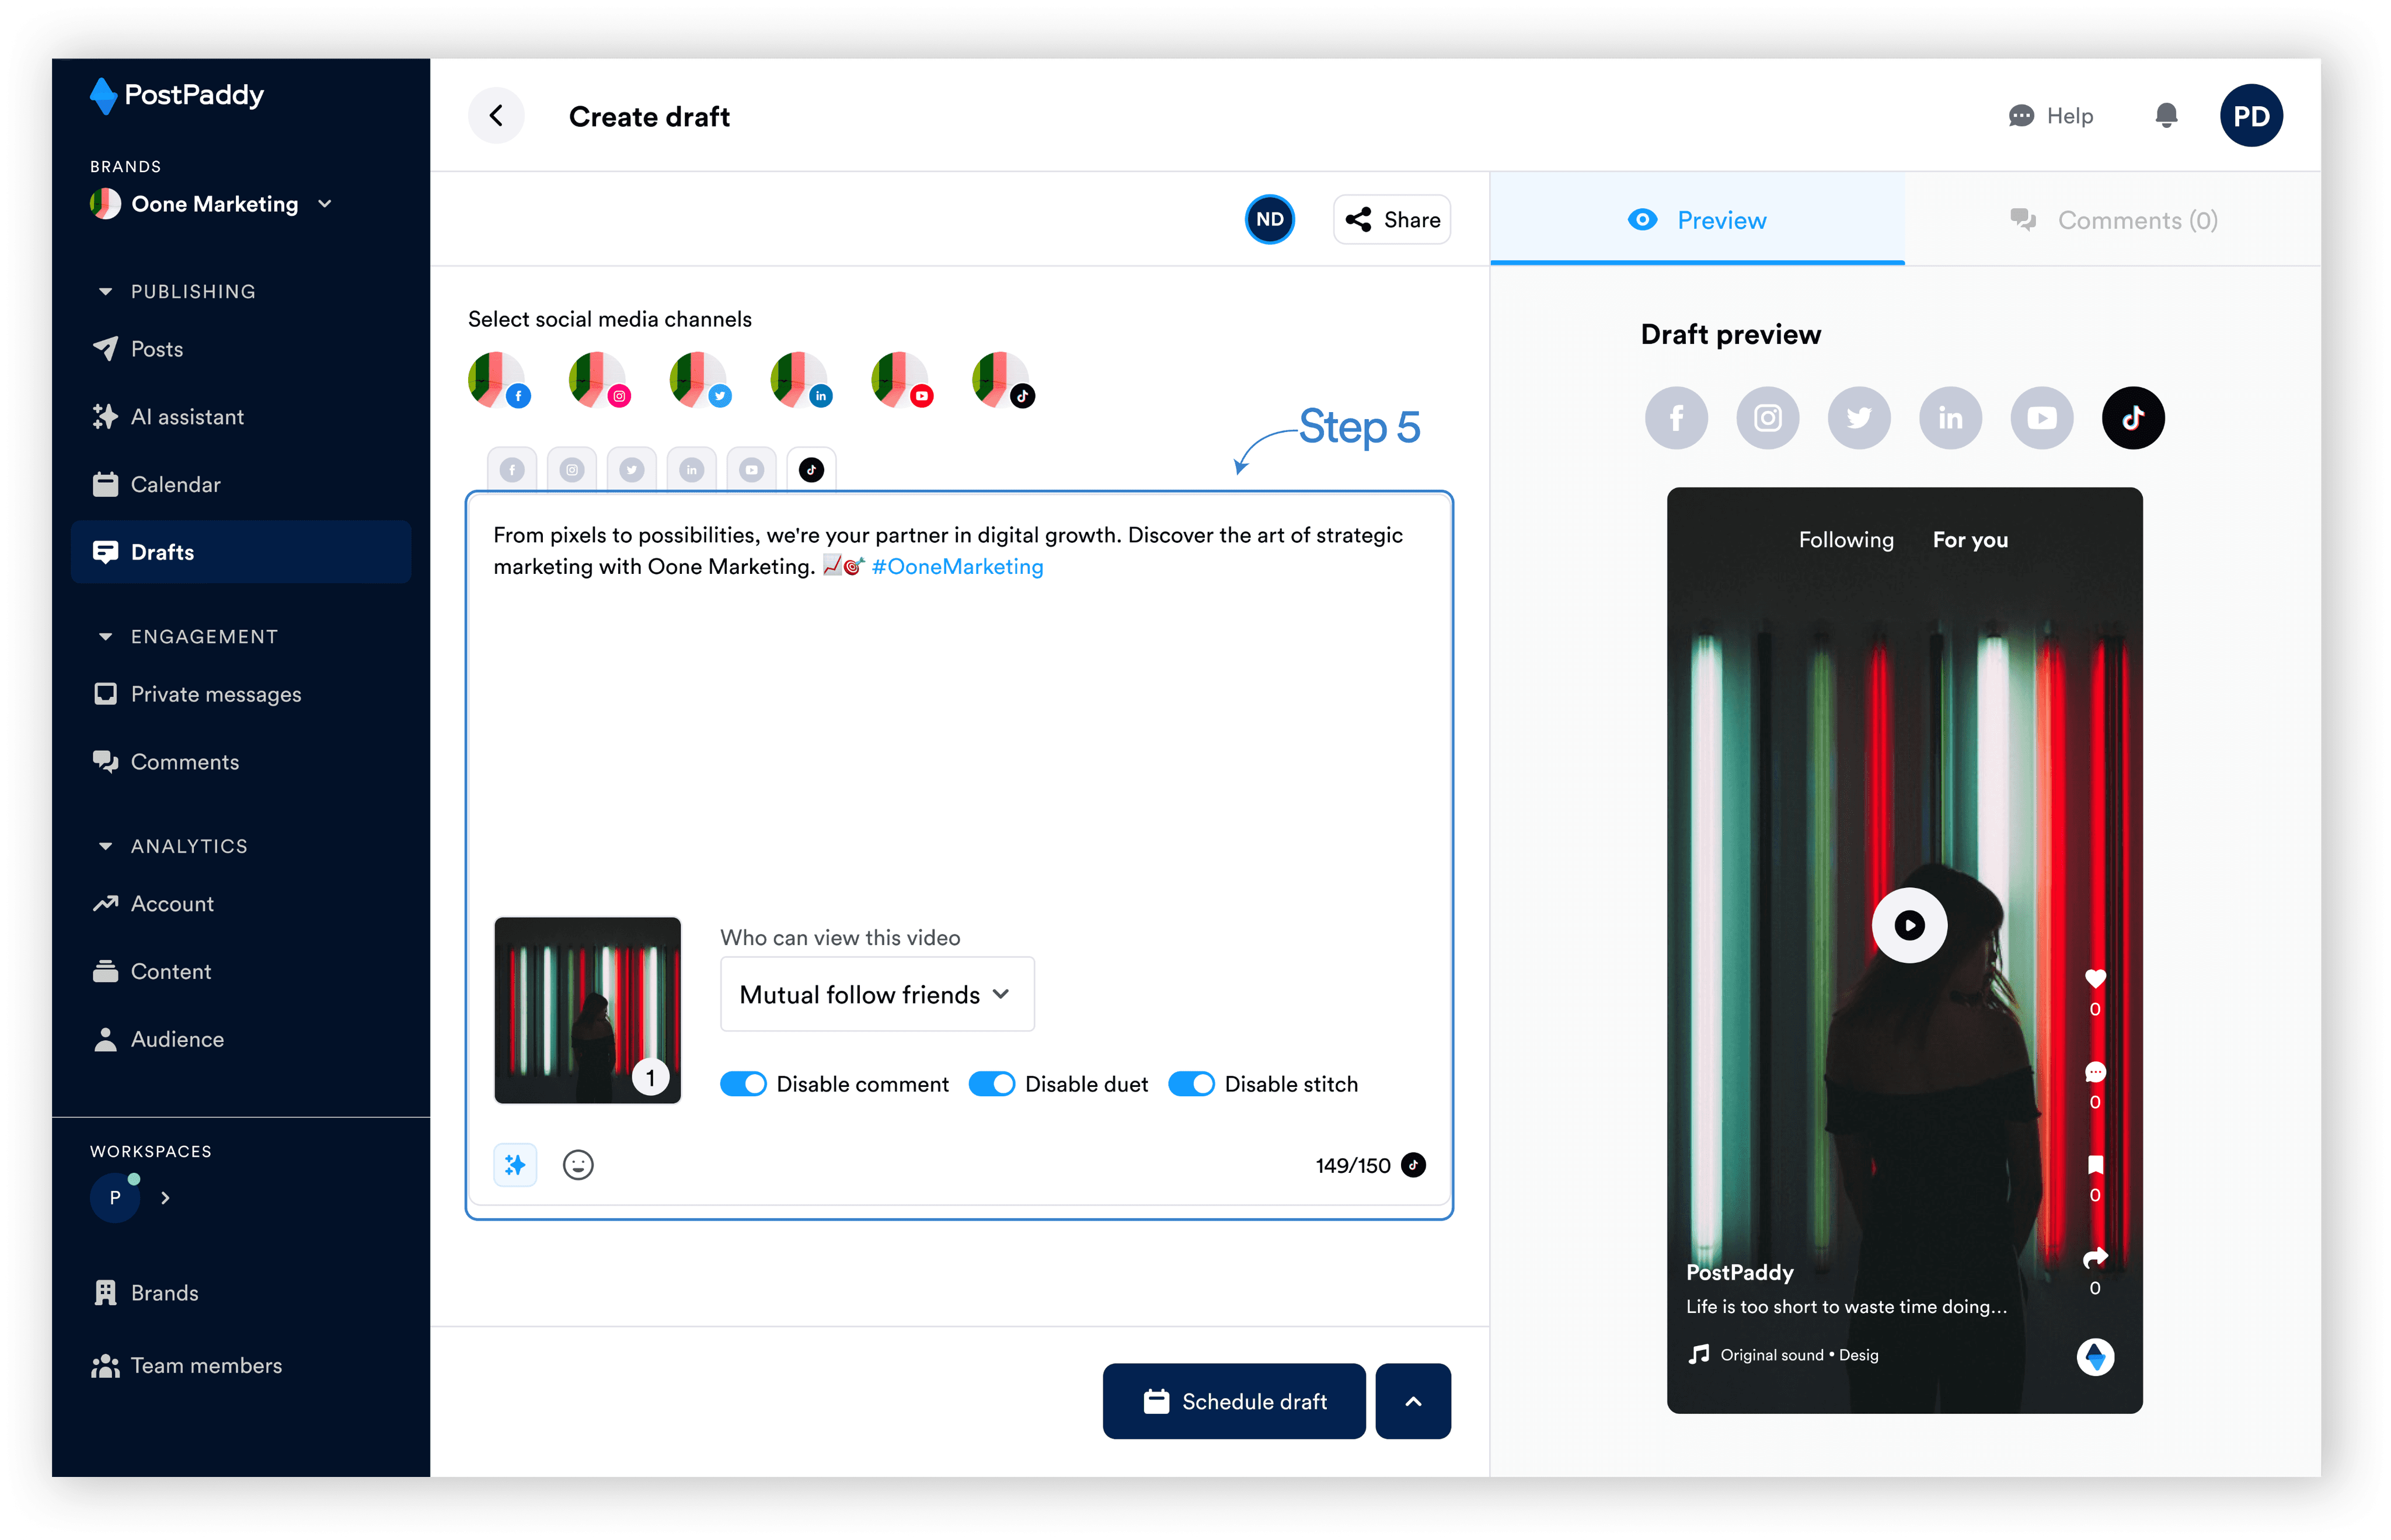
Task: Toggle the Disable duet switch
Action: [x=991, y=1084]
